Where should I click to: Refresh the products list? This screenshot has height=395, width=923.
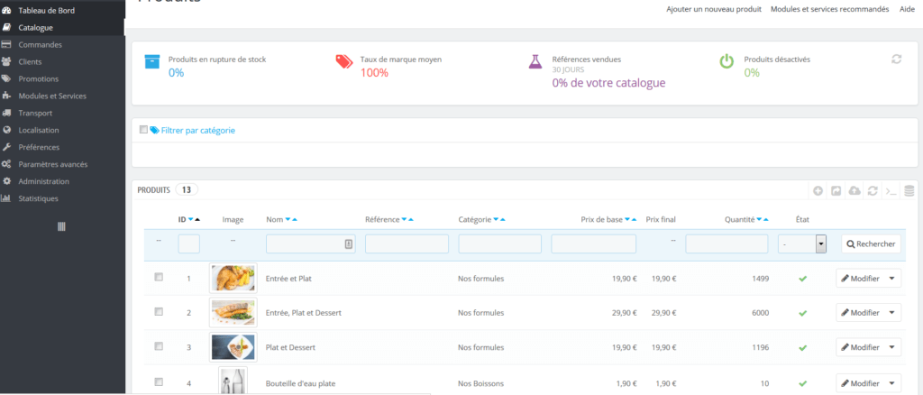pos(873,190)
